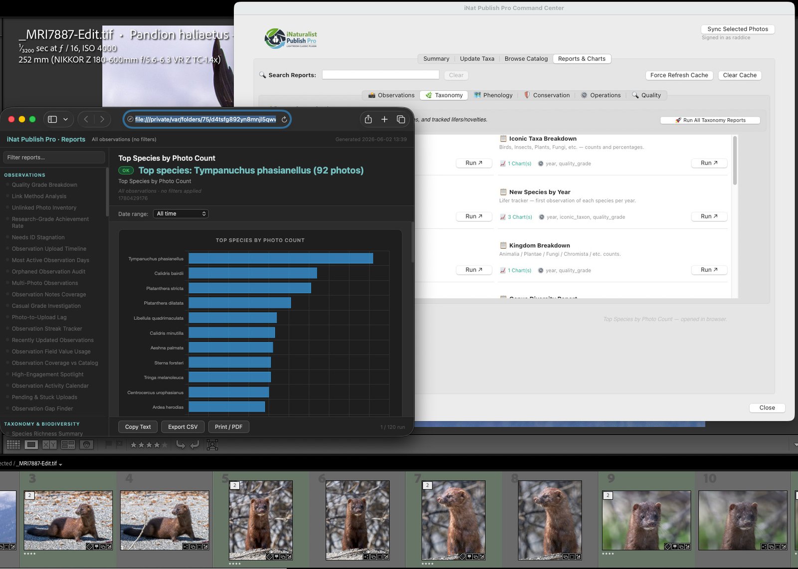Toggle the Reject flag in Lightroom toolbar

click(x=119, y=444)
